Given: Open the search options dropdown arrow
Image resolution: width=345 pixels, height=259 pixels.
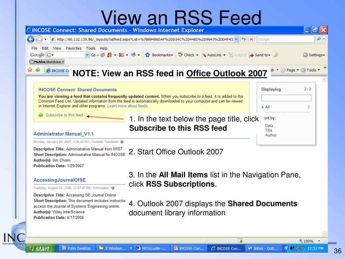Looking at the screenshot, I should pos(324,39).
